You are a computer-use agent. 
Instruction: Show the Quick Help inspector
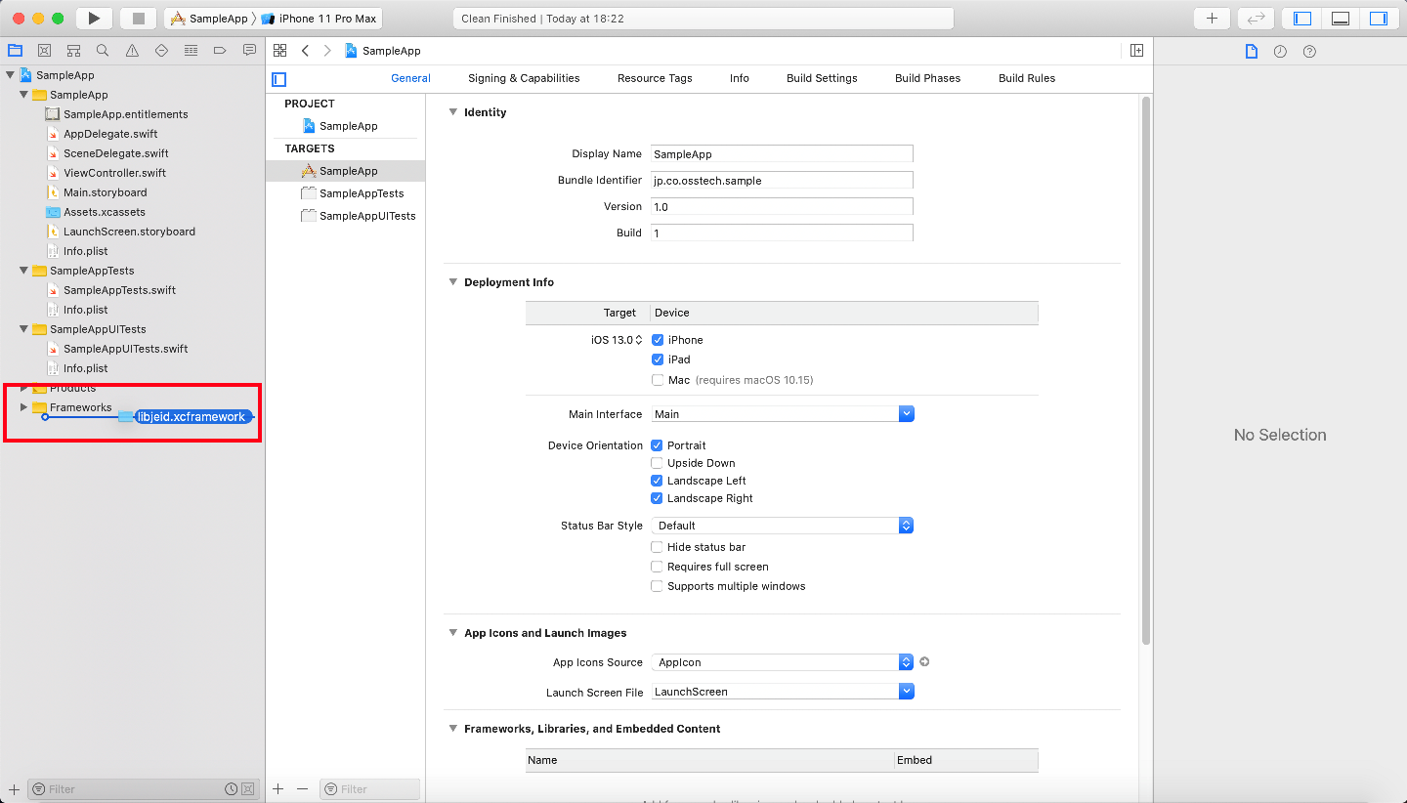point(1310,52)
